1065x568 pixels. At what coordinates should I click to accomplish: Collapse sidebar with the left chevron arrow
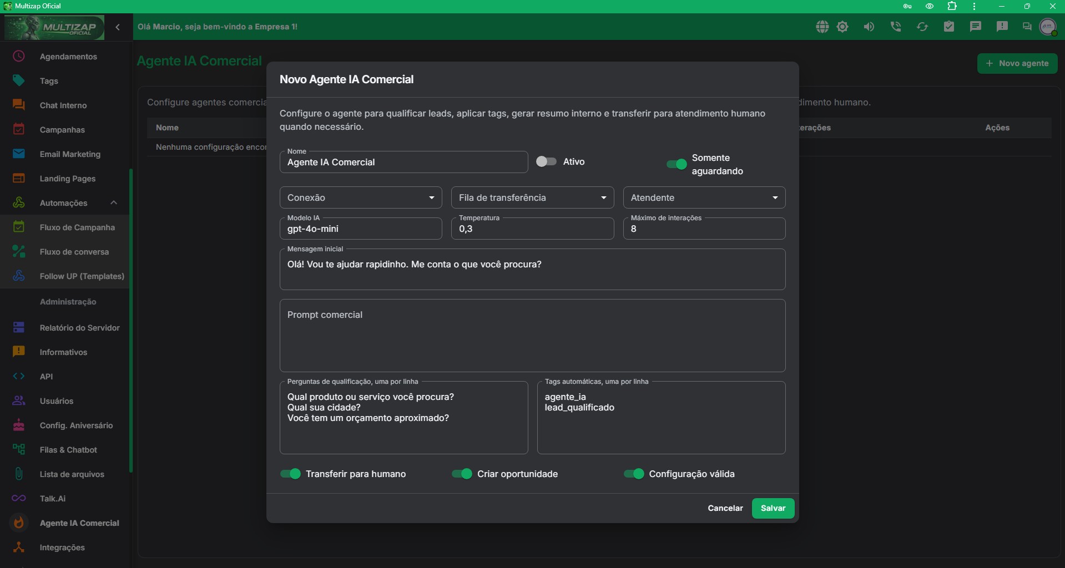[x=118, y=27]
